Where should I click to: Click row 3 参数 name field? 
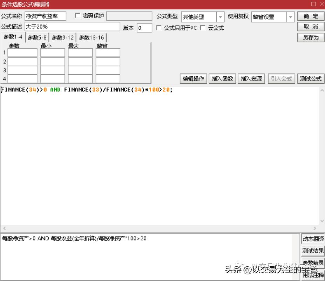tap(22, 70)
